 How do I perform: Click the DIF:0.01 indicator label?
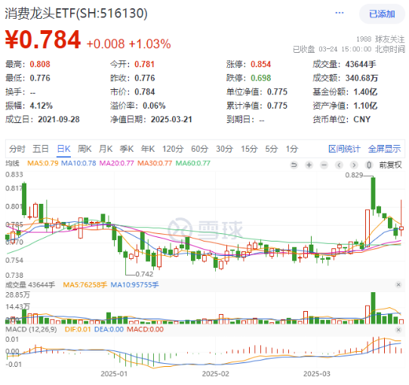[x=78, y=329]
